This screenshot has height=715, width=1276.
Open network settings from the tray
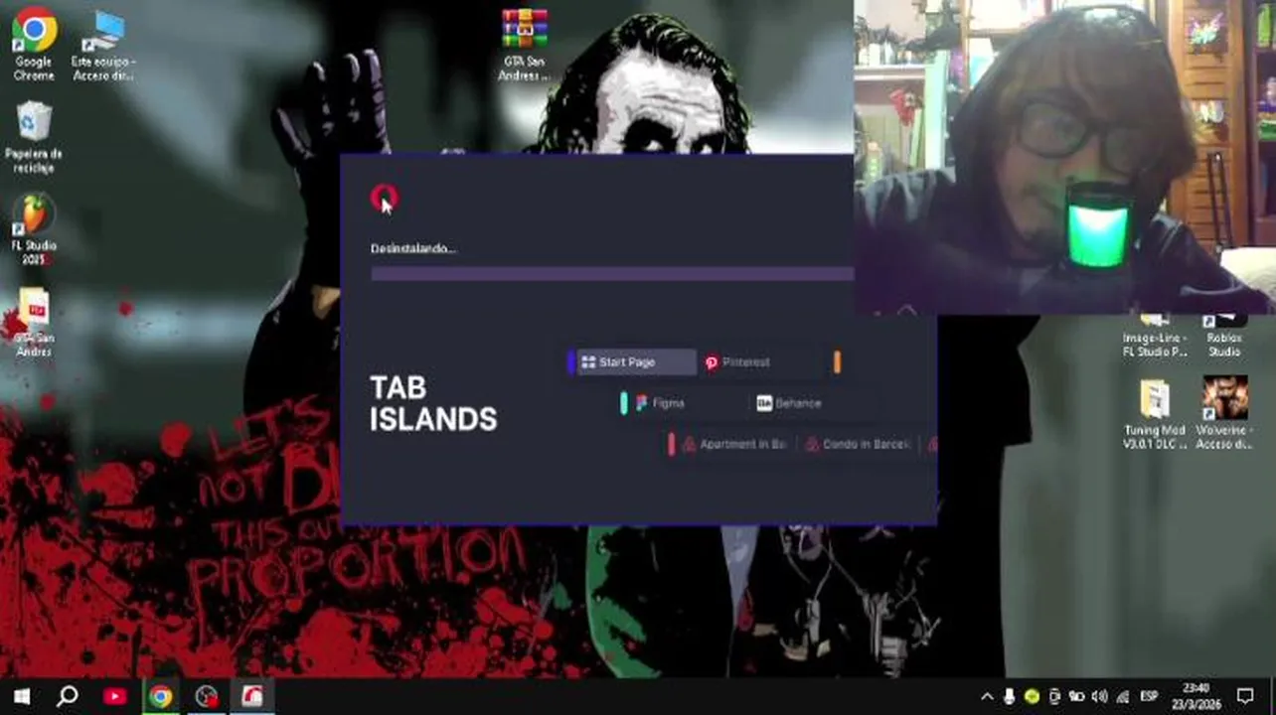pyautogui.click(x=1122, y=697)
